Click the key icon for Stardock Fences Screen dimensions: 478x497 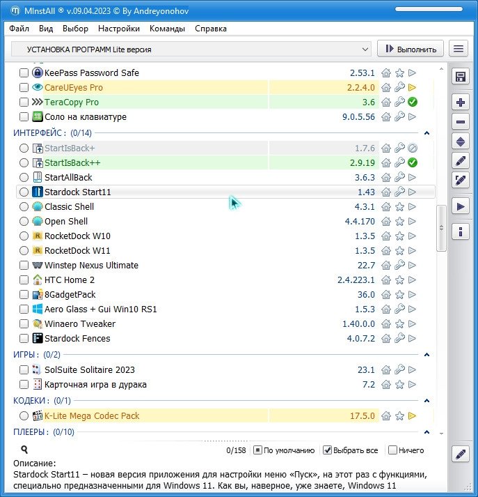(x=399, y=338)
